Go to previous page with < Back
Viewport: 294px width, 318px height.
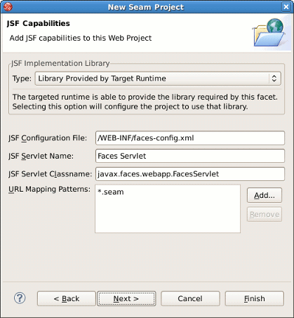(67, 298)
